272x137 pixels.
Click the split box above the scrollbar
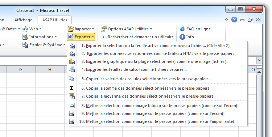[259, 67]
